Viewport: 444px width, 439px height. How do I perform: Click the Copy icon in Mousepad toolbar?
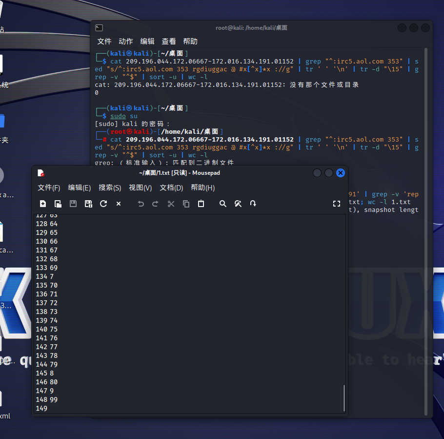point(186,204)
